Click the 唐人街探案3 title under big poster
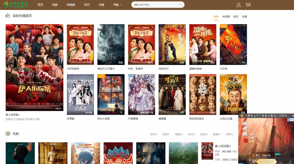 coord(13,115)
